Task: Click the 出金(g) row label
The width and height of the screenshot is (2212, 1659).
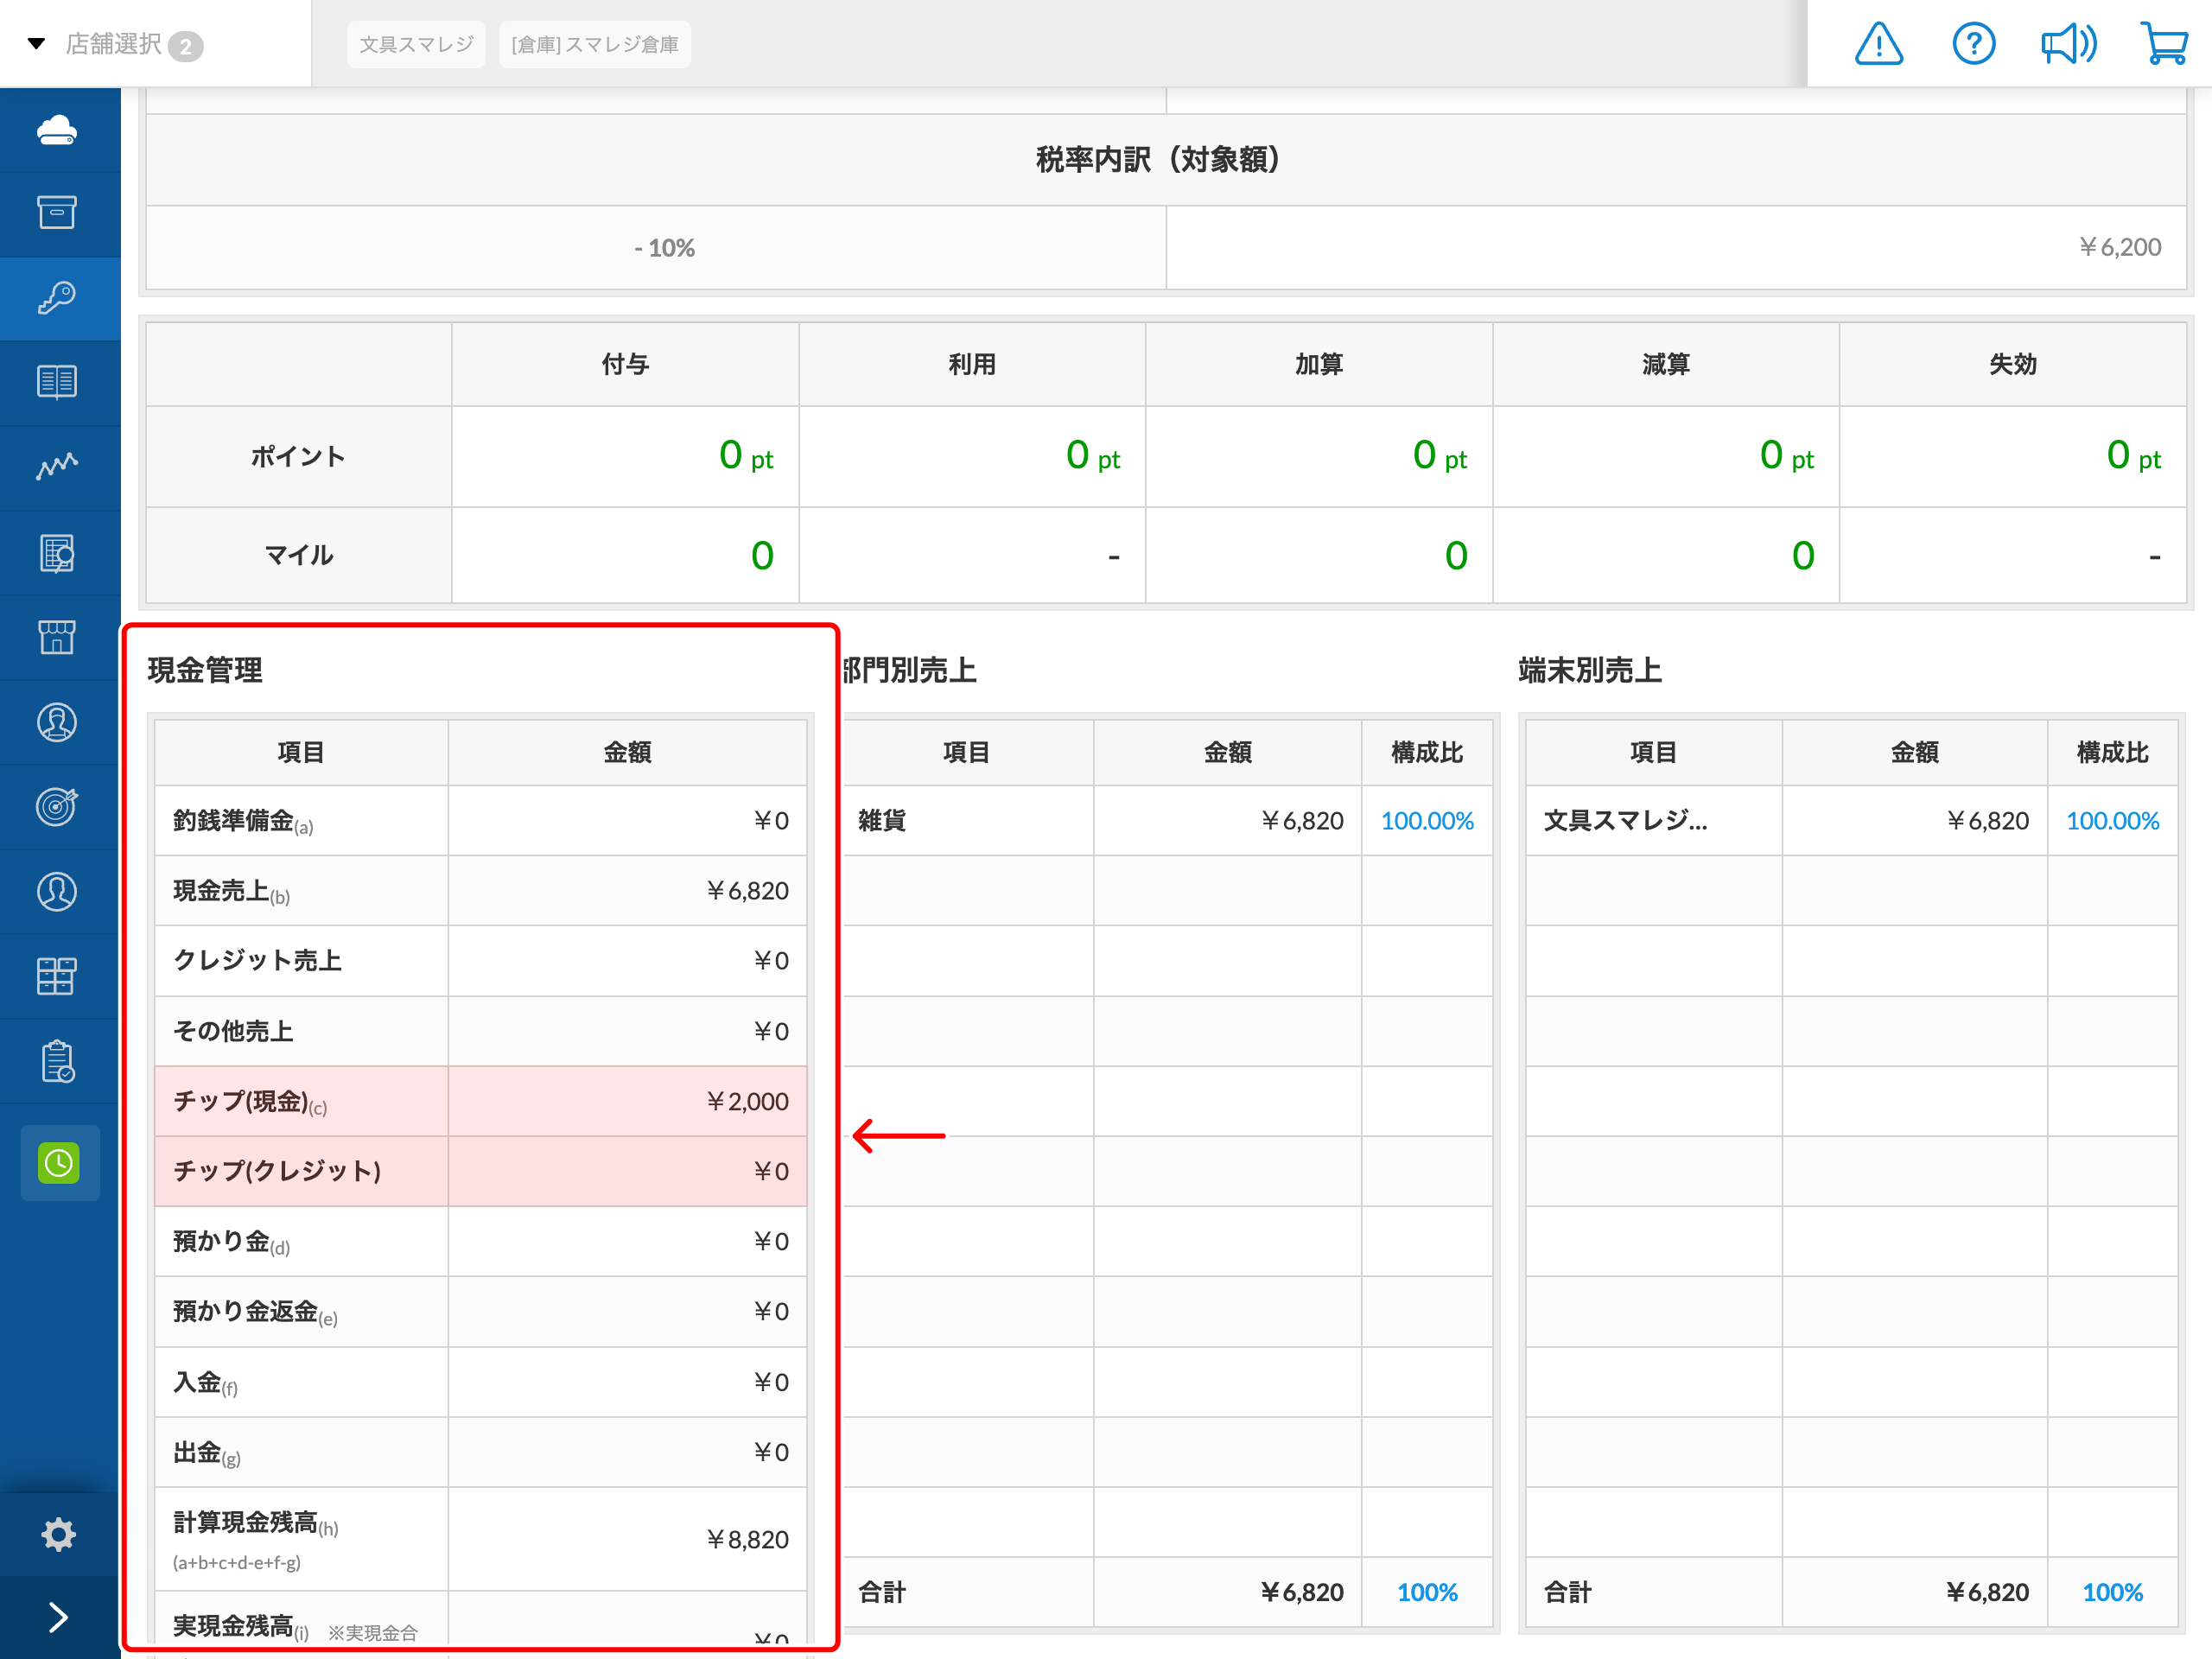Action: 207,1454
